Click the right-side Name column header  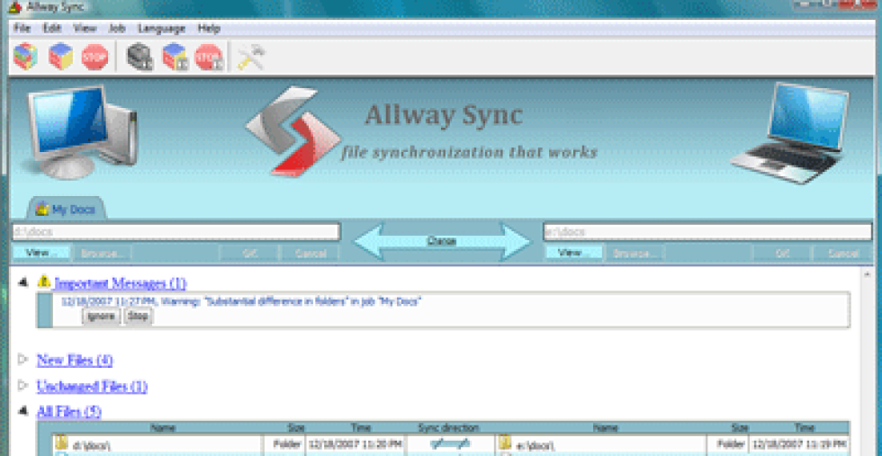tap(606, 427)
